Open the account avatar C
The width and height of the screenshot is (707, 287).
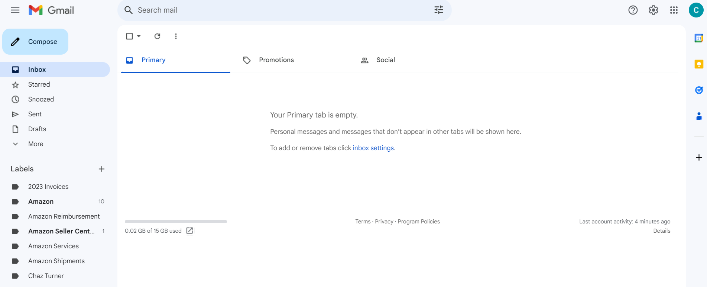coord(696,10)
